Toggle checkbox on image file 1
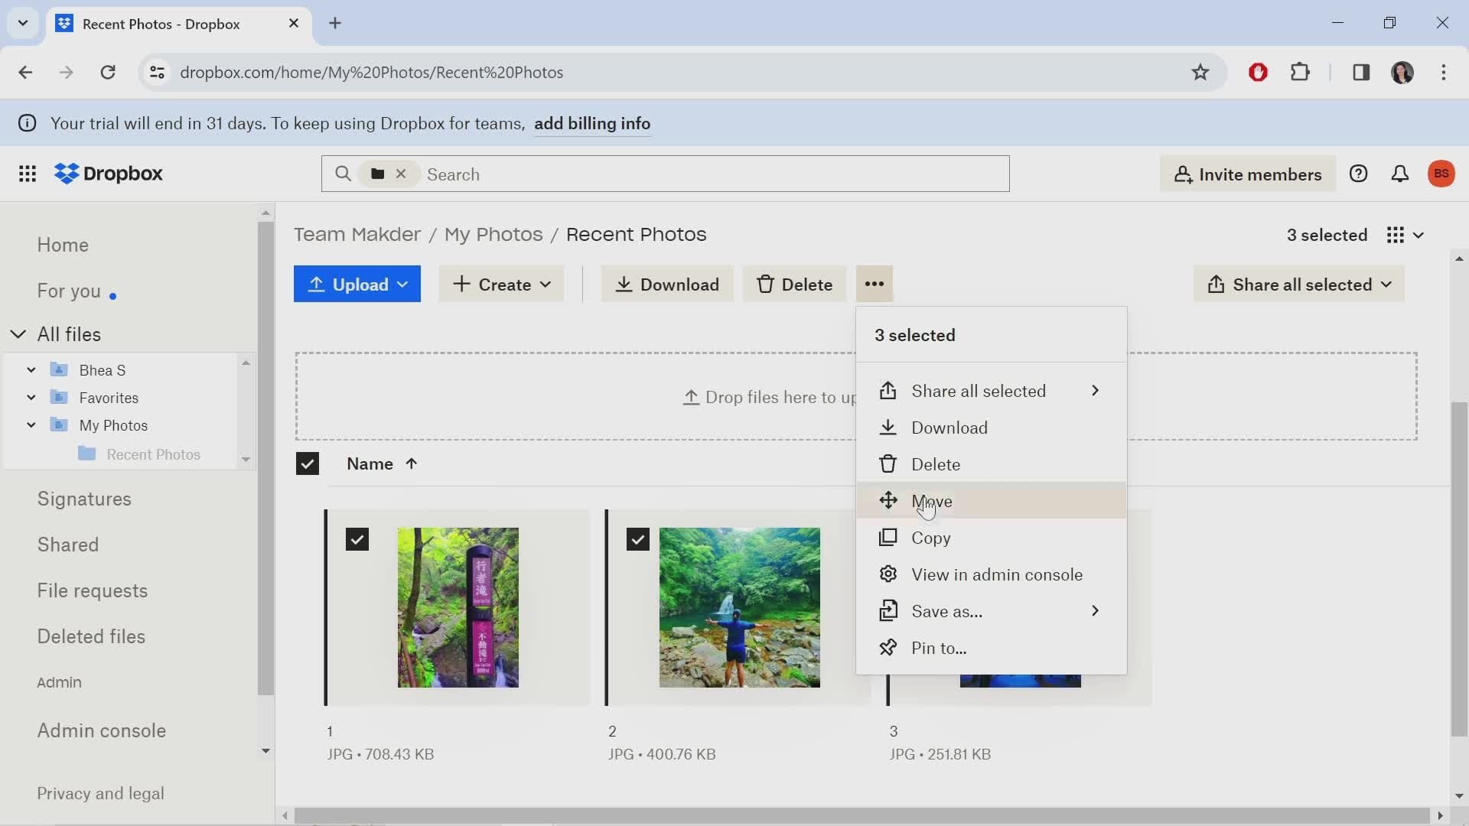The width and height of the screenshot is (1469, 826). pyautogui.click(x=356, y=538)
